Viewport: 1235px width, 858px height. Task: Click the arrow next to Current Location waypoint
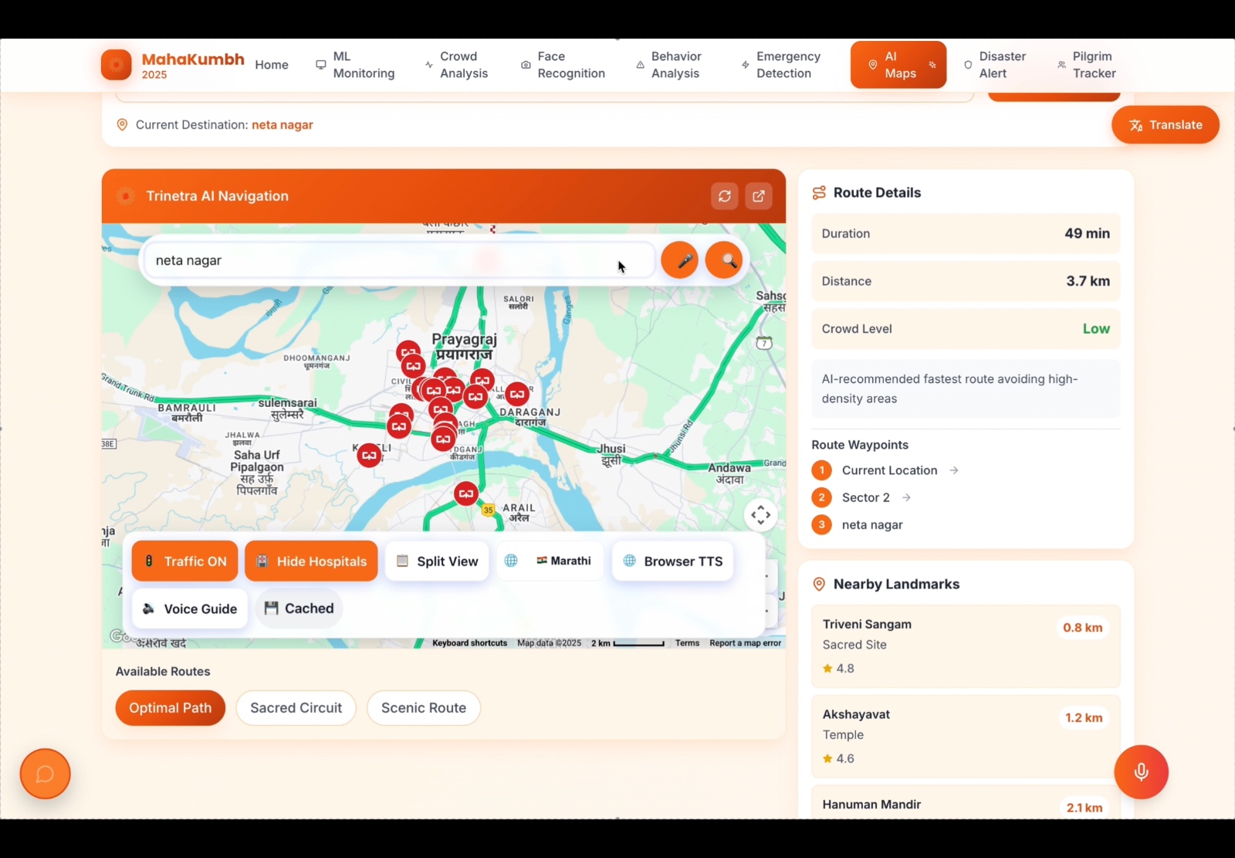coord(954,470)
